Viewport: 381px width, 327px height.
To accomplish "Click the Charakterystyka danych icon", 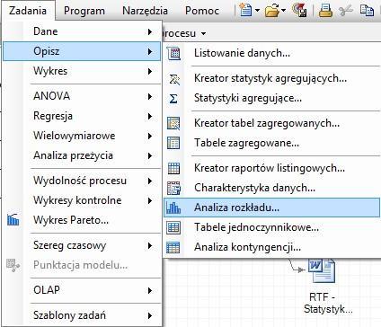I will coord(173,188).
